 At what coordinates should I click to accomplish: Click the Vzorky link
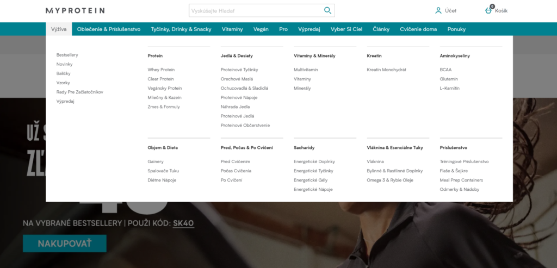point(63,83)
